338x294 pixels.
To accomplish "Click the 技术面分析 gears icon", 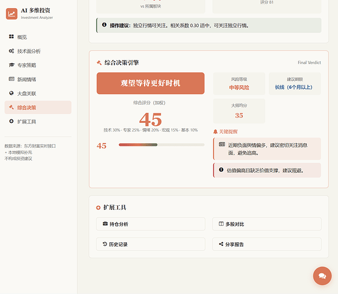I will click(x=11, y=51).
